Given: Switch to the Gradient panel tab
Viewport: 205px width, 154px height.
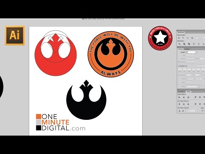Looking at the screenshot, I should pos(187,49).
